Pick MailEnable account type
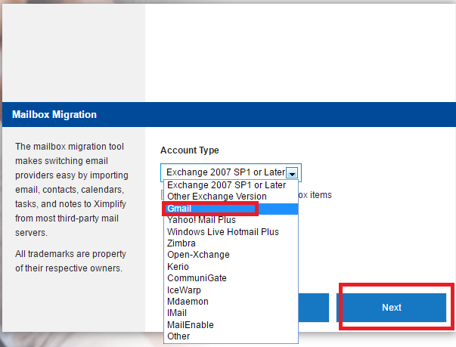The image size is (456, 347). click(x=231, y=325)
